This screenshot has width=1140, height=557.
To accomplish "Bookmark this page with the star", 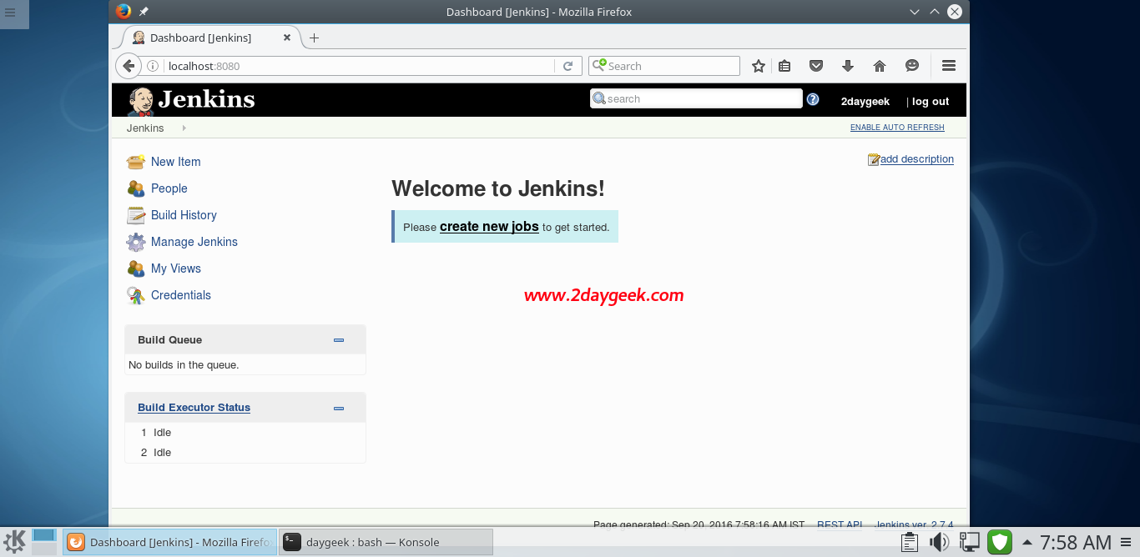I will pyautogui.click(x=759, y=66).
